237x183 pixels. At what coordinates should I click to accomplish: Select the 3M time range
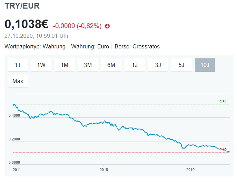tap(88, 65)
